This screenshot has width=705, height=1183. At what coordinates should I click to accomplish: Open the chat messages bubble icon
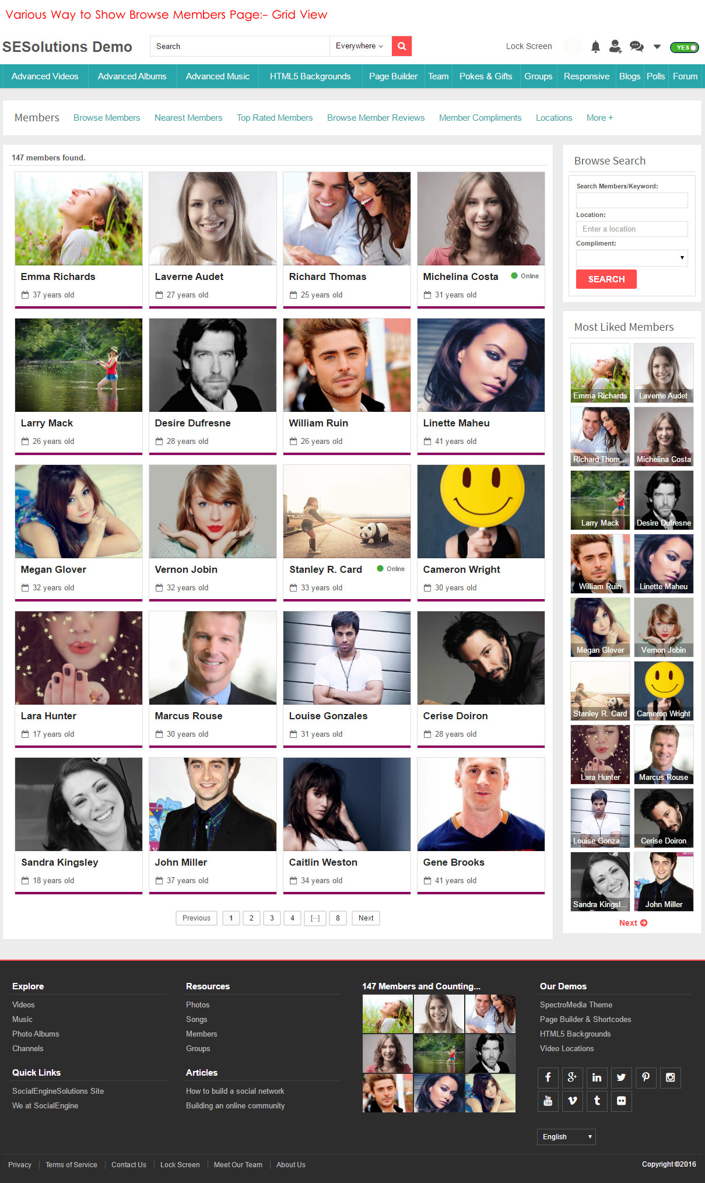click(637, 47)
